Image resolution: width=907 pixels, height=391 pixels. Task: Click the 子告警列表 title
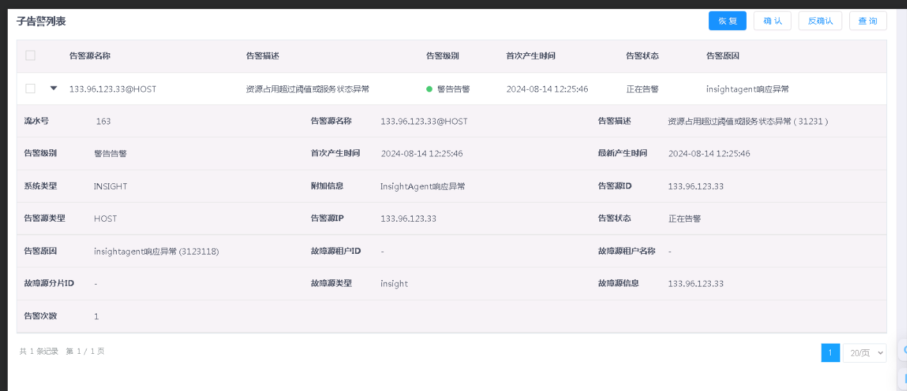(x=41, y=21)
